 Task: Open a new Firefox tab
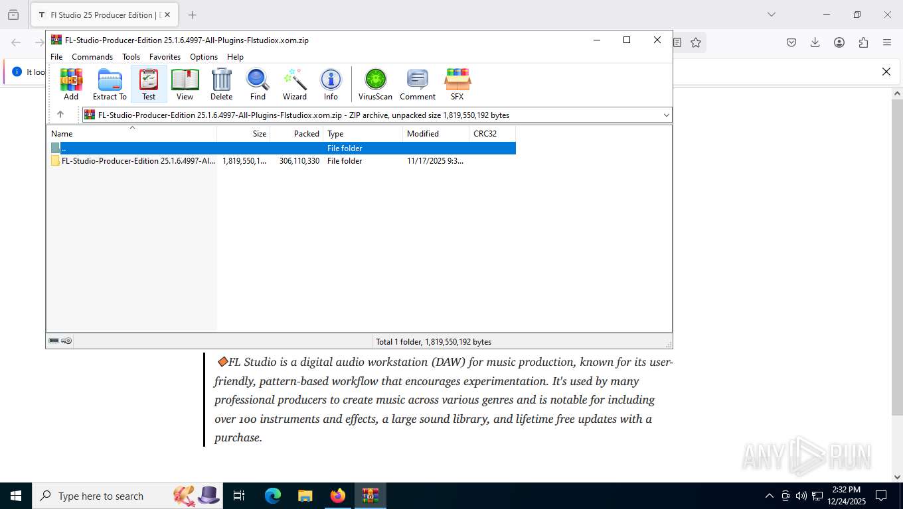tap(192, 15)
